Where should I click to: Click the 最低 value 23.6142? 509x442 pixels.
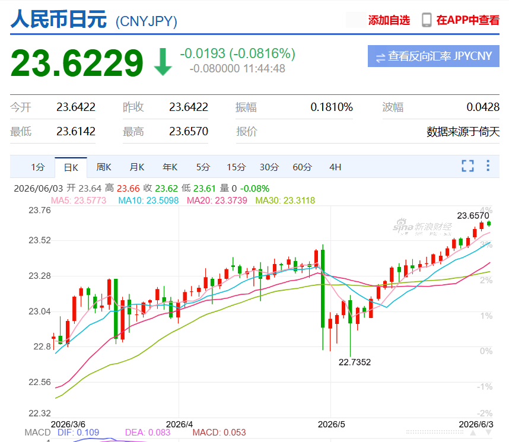[x=76, y=131]
